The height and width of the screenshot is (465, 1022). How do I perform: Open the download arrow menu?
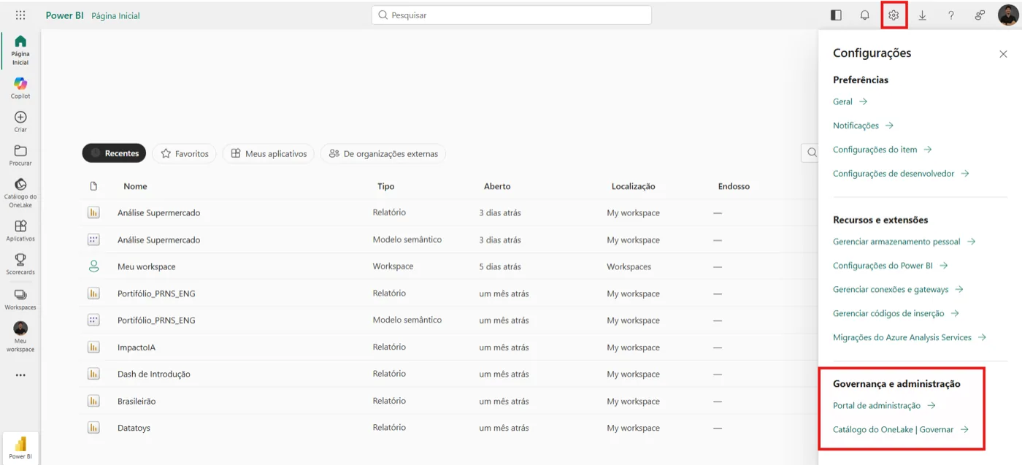tap(922, 15)
